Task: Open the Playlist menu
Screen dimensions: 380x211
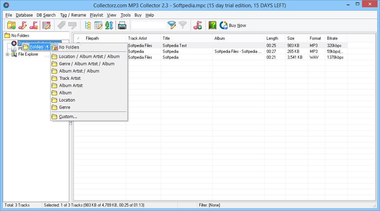Action: (x=97, y=15)
